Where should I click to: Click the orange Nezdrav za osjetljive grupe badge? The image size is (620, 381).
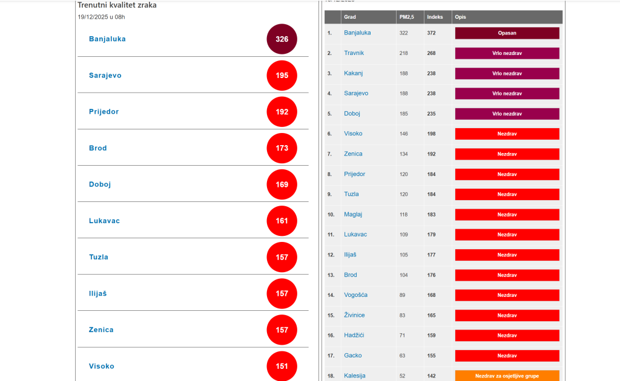click(507, 376)
